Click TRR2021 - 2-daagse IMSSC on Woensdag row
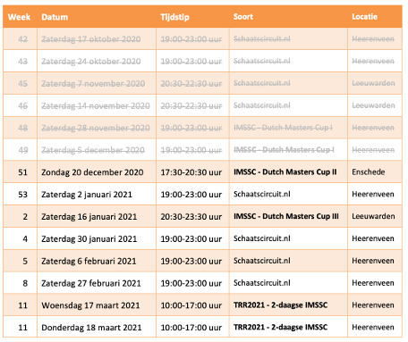Image resolution: width=408 pixels, height=342 pixels. point(280,305)
